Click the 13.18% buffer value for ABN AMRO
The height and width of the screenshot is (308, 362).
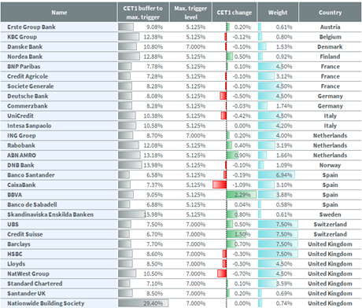pyautogui.click(x=153, y=156)
